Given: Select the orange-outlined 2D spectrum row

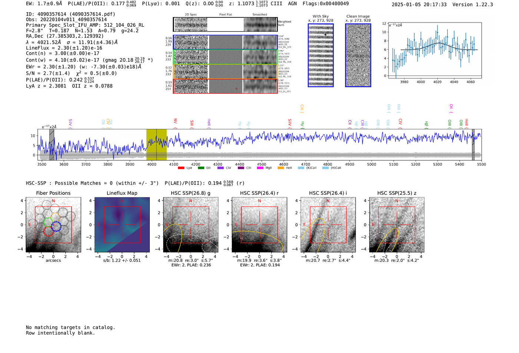Looking at the screenshot, I should tap(225, 71).
